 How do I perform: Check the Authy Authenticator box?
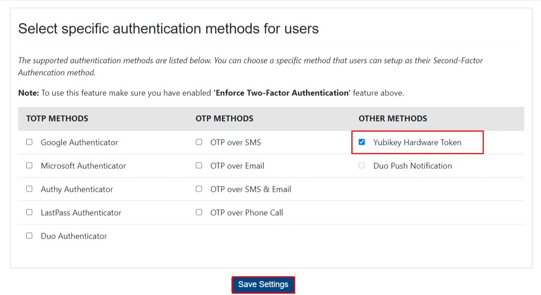[29, 189]
